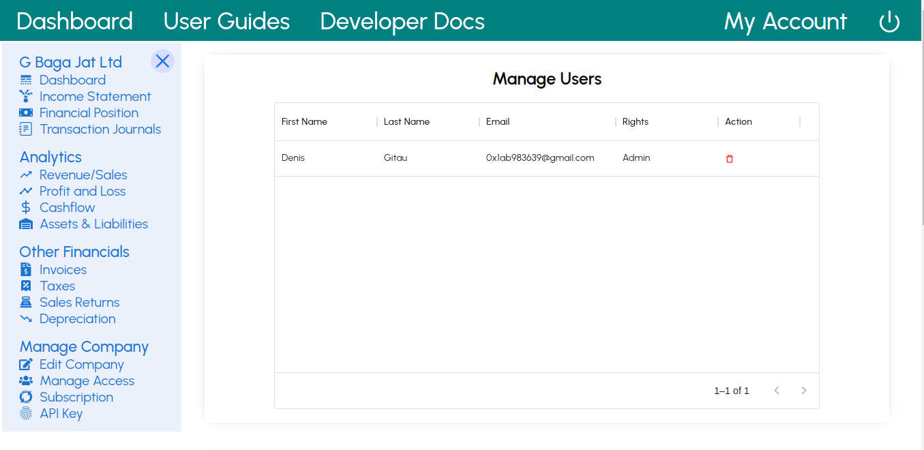Click the Assets & Liabilities warehouse icon
Screen dimensions: 924x450
[x=26, y=224]
